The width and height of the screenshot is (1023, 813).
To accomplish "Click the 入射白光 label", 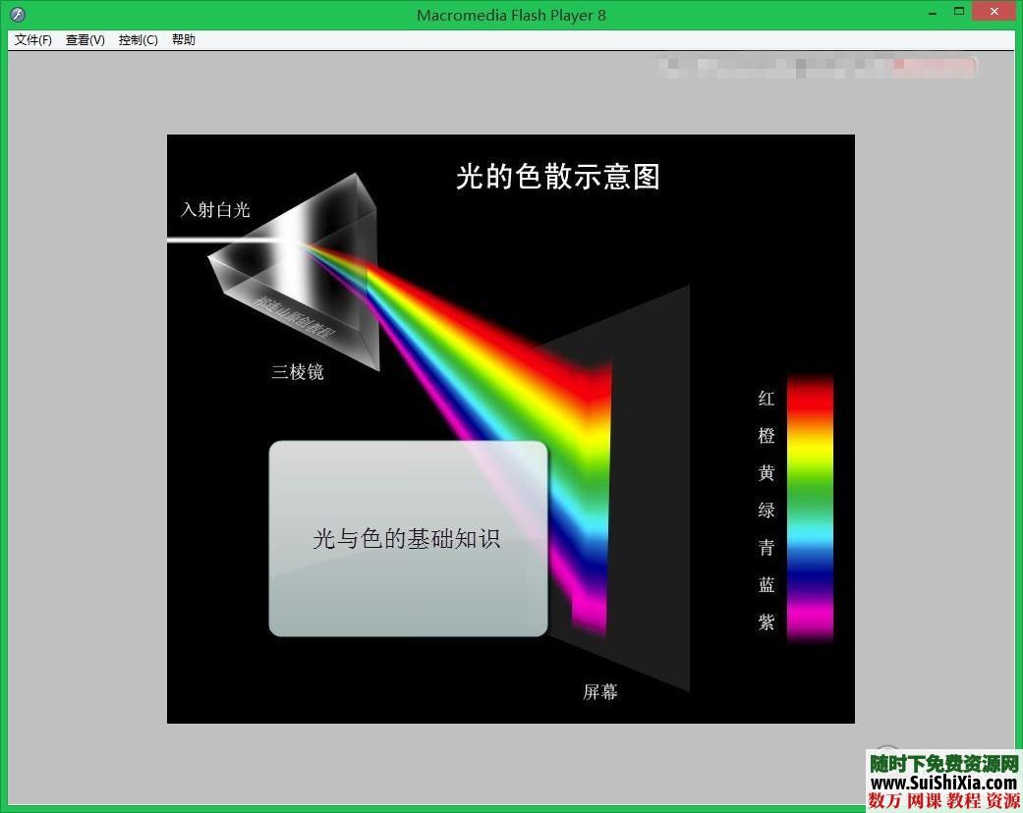I will coord(215,209).
